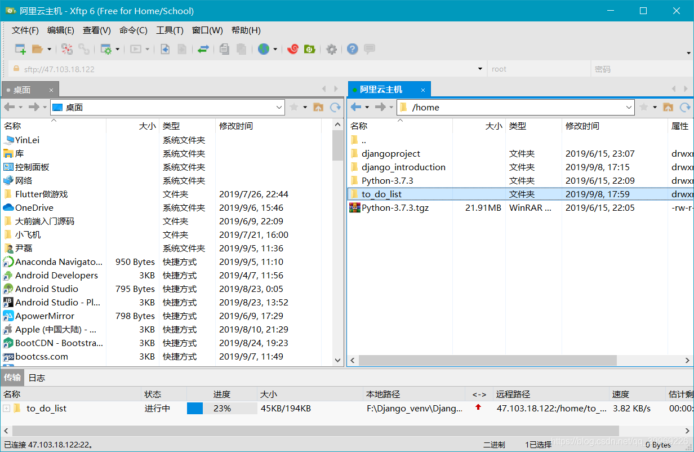Viewport: 694px width, 452px height.
Task: Click the New Terminal play icon
Action: click(x=136, y=50)
